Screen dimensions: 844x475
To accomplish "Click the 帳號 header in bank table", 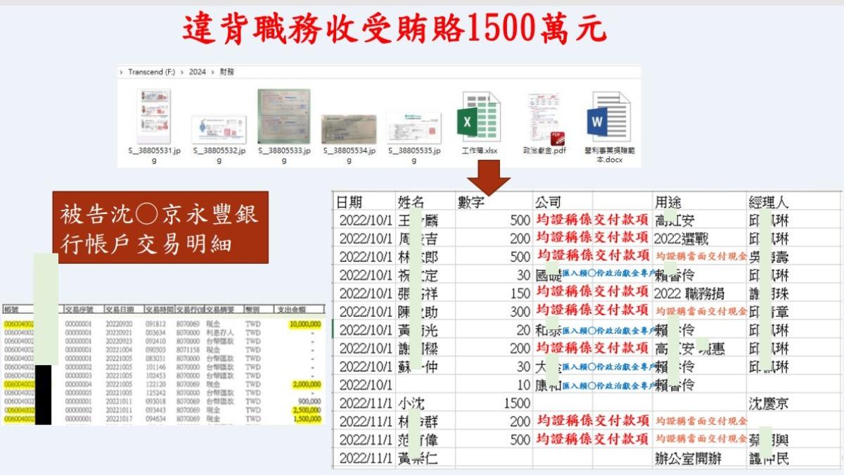I will [x=11, y=308].
